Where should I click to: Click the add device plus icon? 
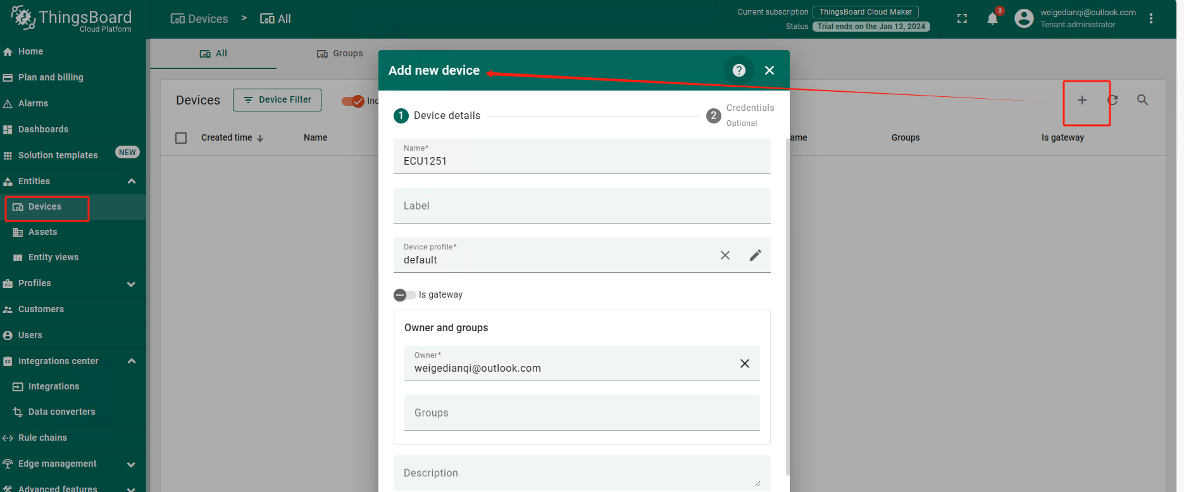[x=1081, y=100]
